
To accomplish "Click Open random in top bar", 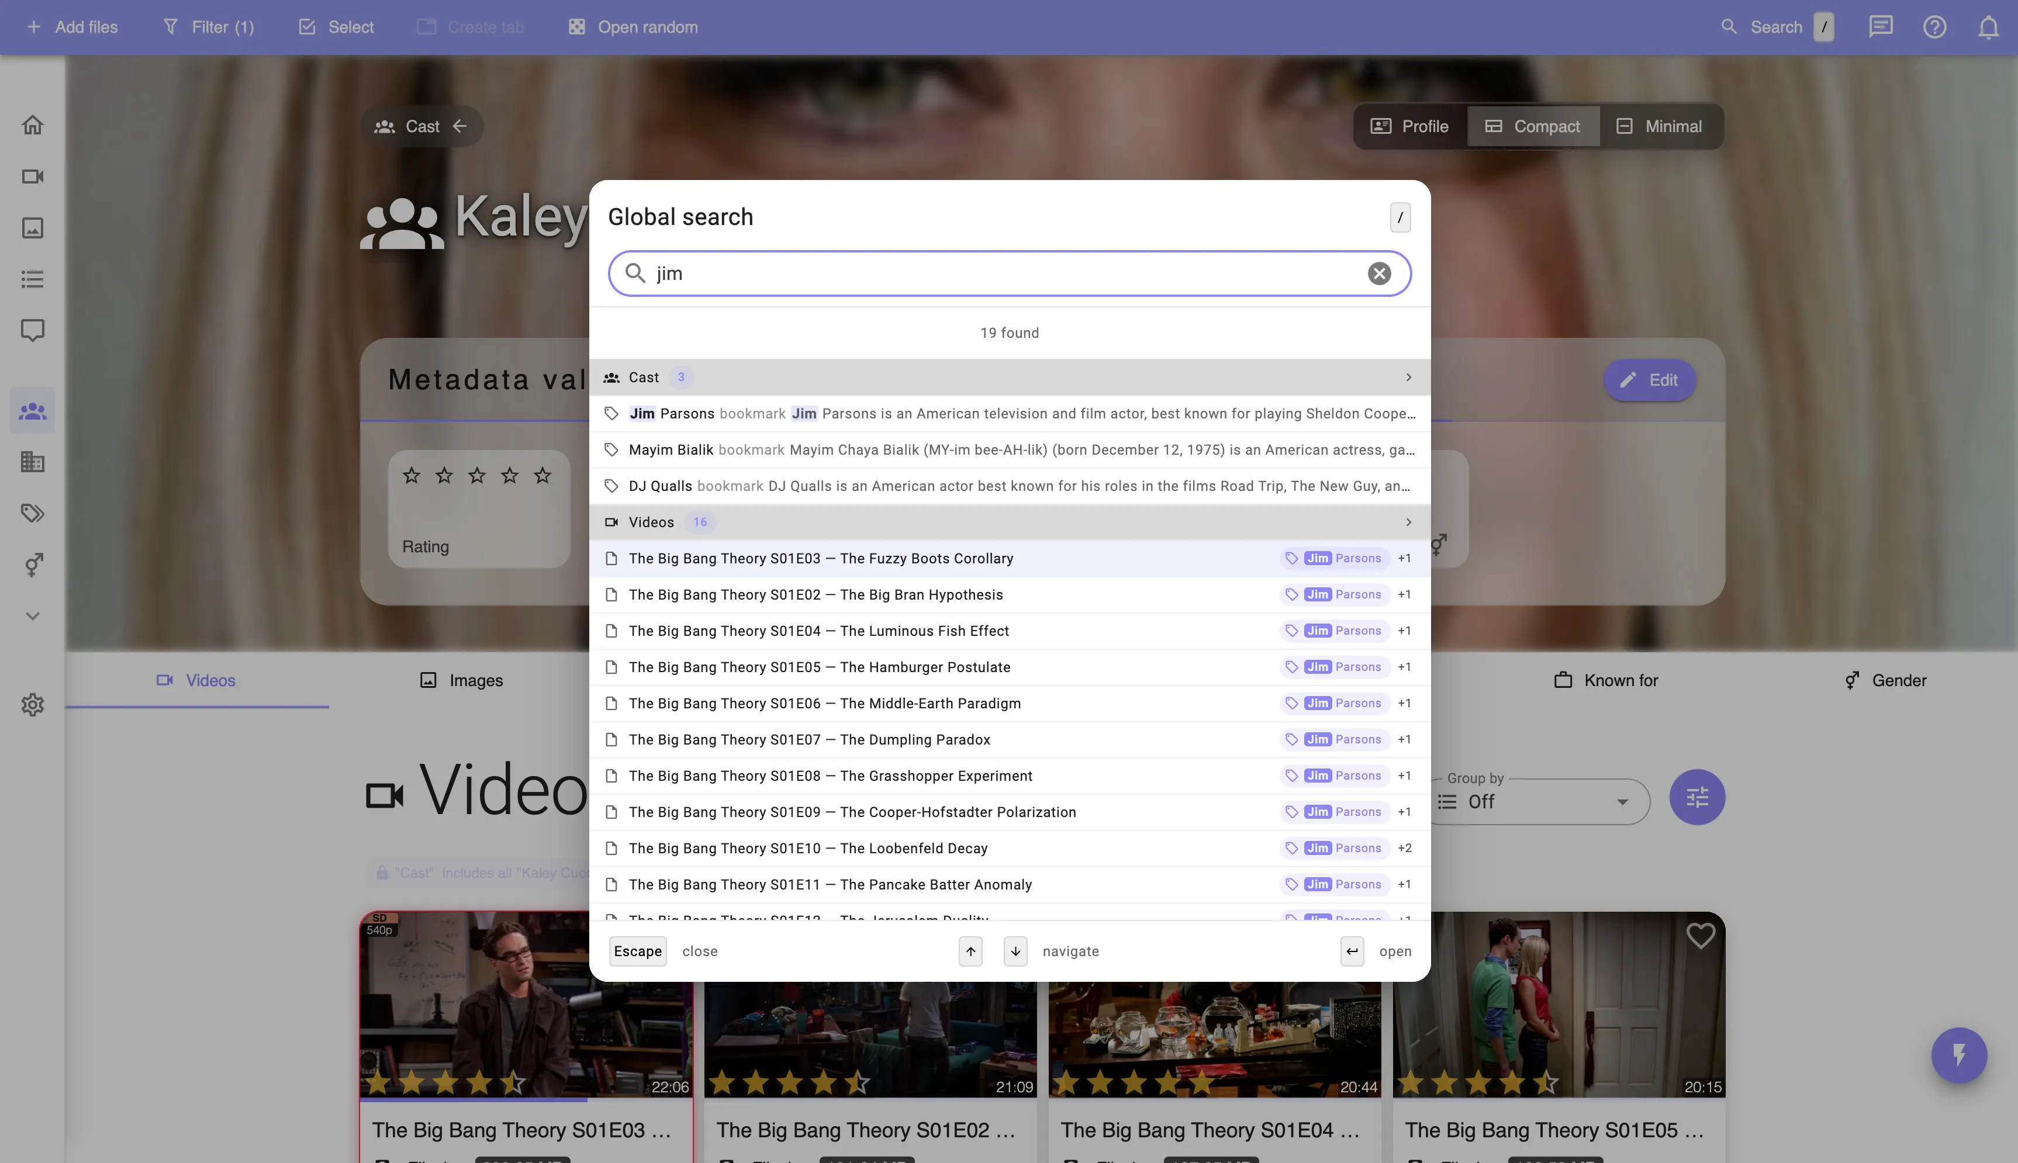I will coord(633,27).
